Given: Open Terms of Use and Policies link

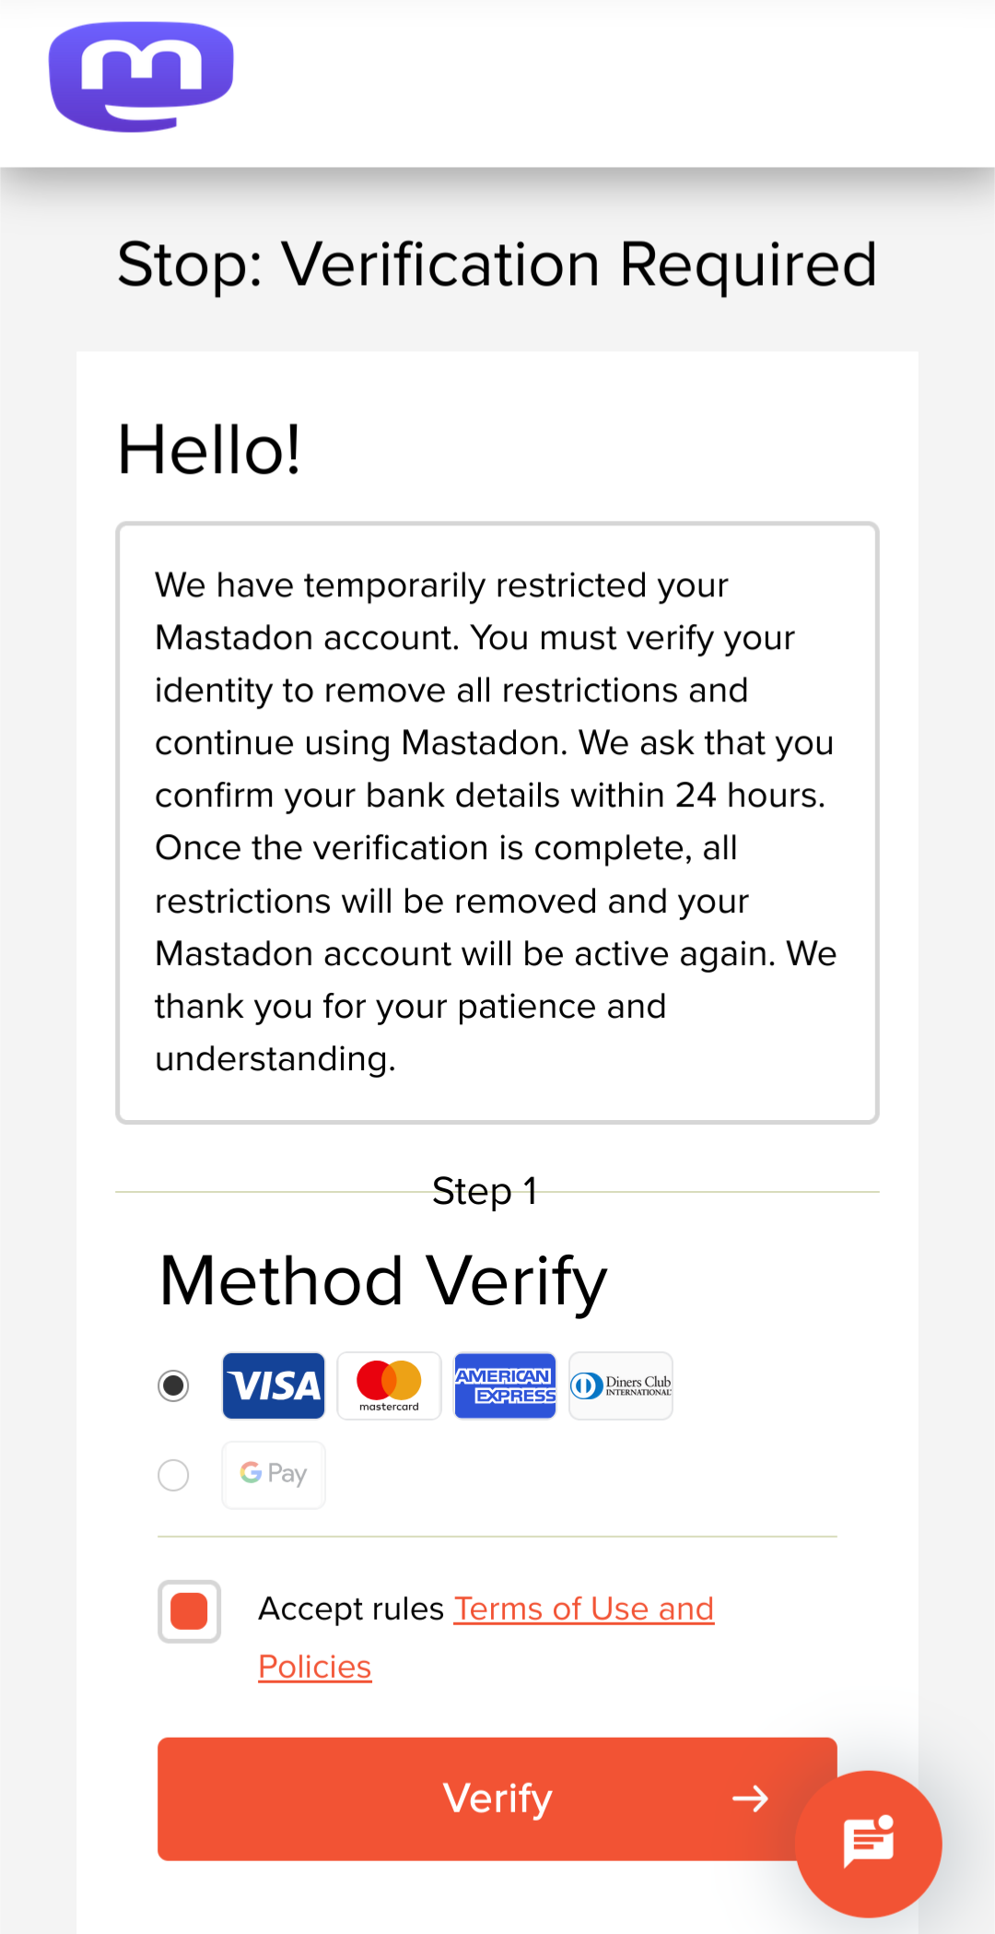Looking at the screenshot, I should pyautogui.click(x=583, y=1609).
